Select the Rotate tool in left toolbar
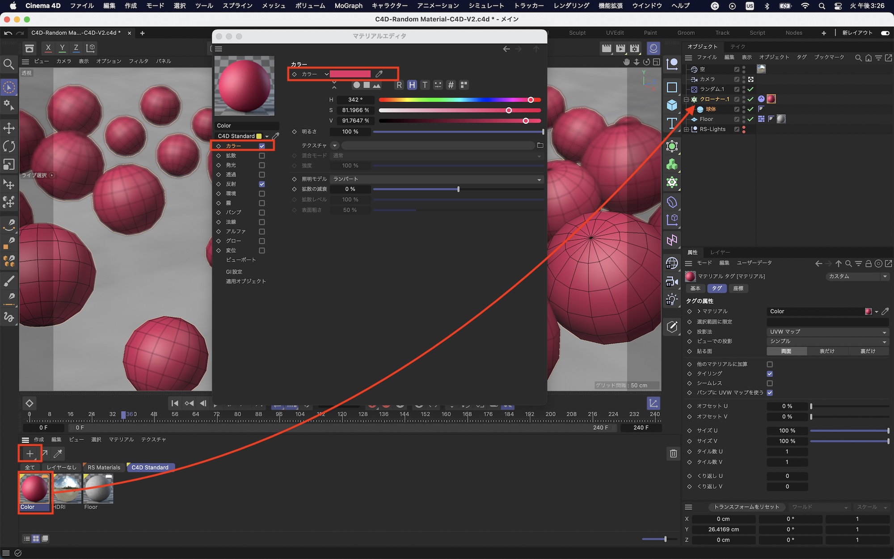Screen dimensions: 894x559 click(9, 146)
